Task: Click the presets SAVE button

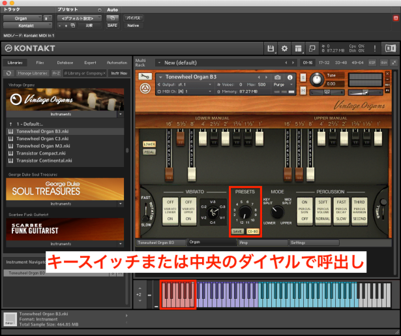Action: pyautogui.click(x=237, y=232)
